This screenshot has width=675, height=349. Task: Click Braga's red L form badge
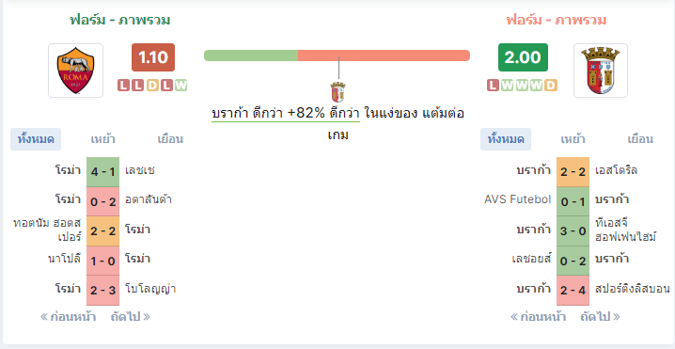(x=494, y=86)
